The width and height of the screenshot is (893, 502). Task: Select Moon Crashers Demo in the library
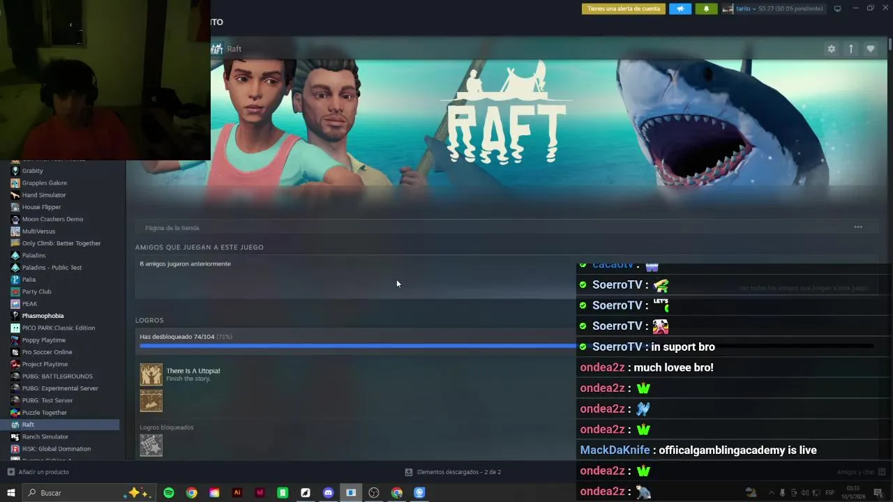coord(52,219)
